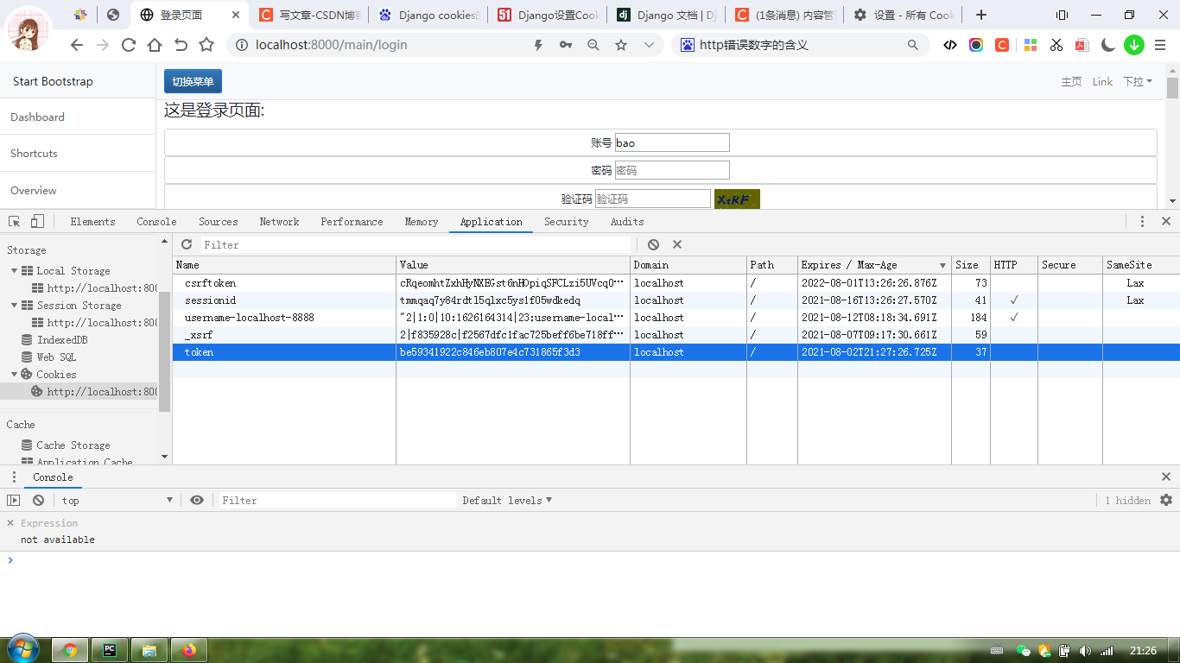The height and width of the screenshot is (663, 1180).
Task: Open PyCharm from the taskbar
Action: pyautogui.click(x=110, y=650)
